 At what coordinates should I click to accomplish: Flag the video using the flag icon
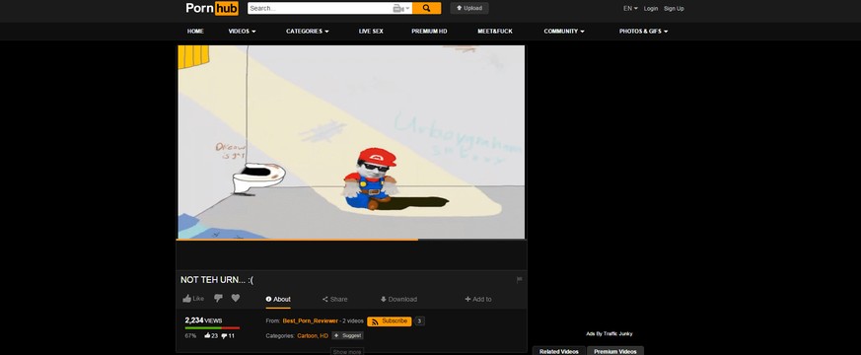(520, 280)
